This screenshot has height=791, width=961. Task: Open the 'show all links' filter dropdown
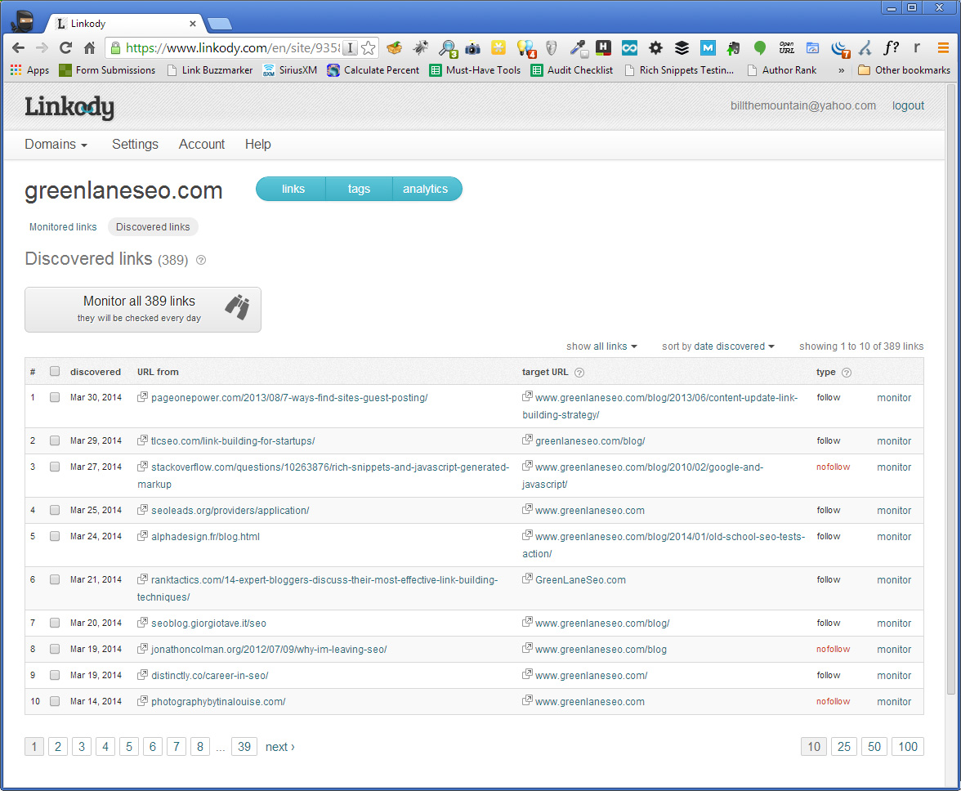point(601,346)
